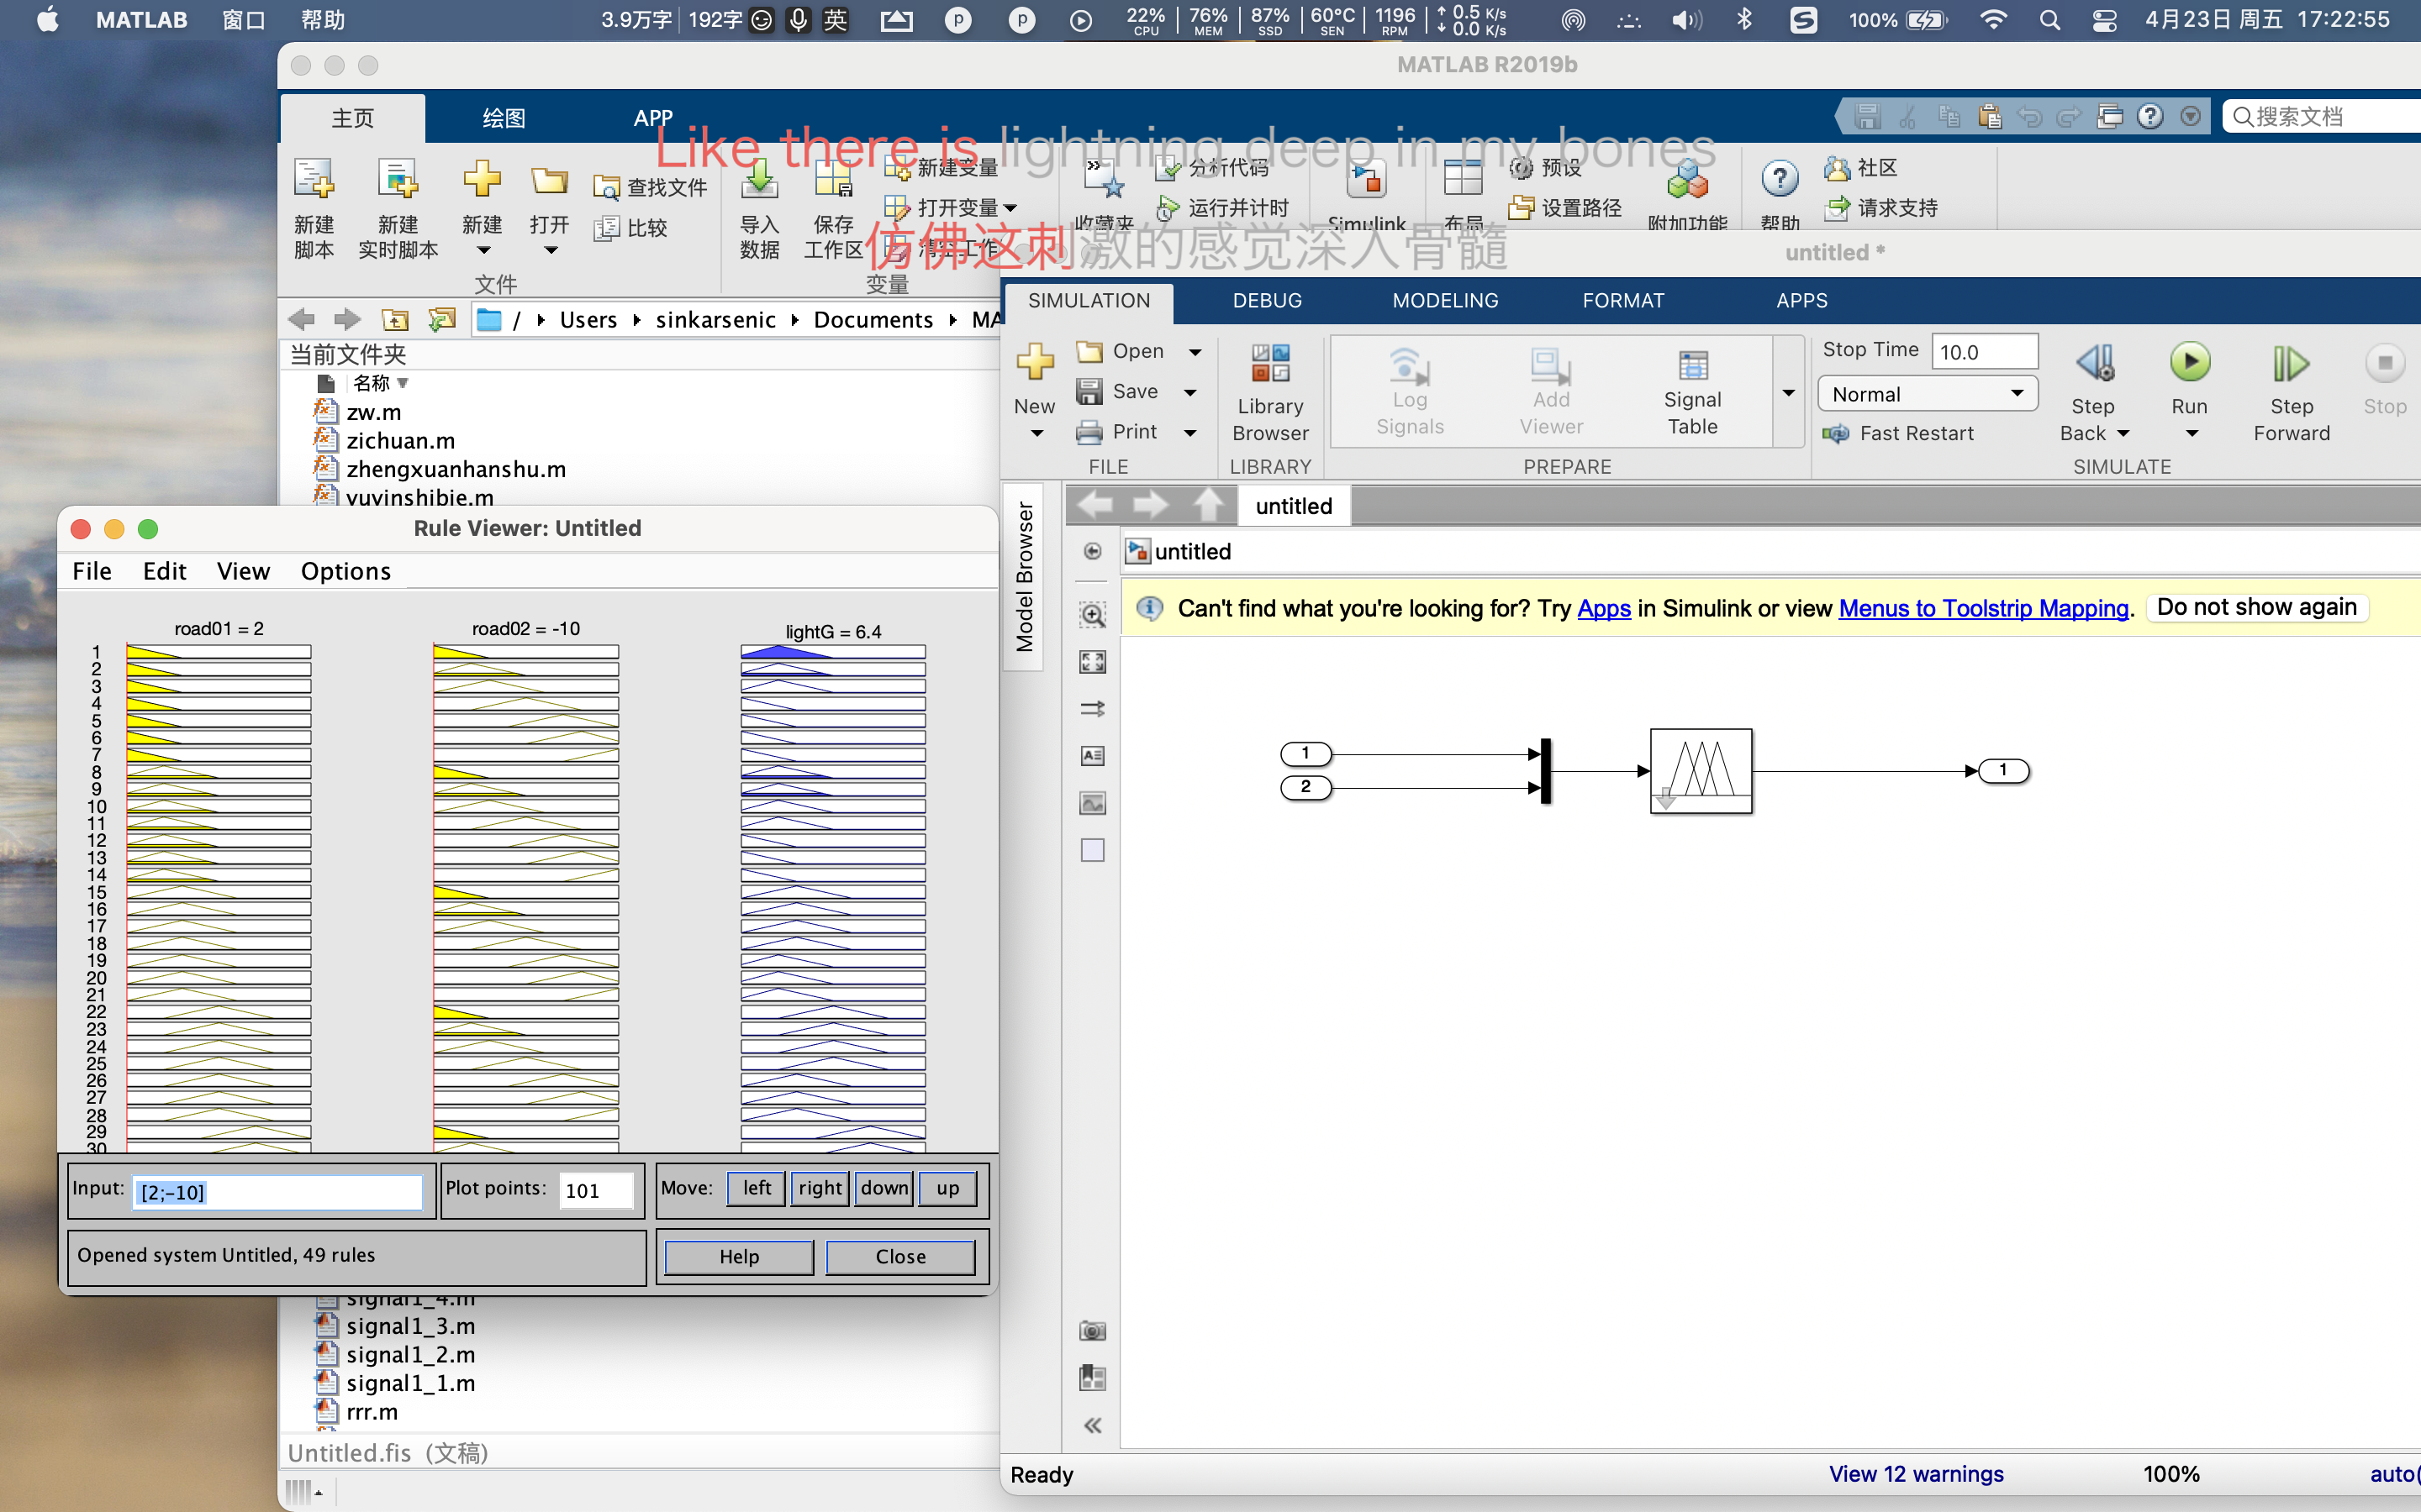The image size is (2421, 1512).
Task: Toggle the area annotation box tool
Action: point(1093,850)
